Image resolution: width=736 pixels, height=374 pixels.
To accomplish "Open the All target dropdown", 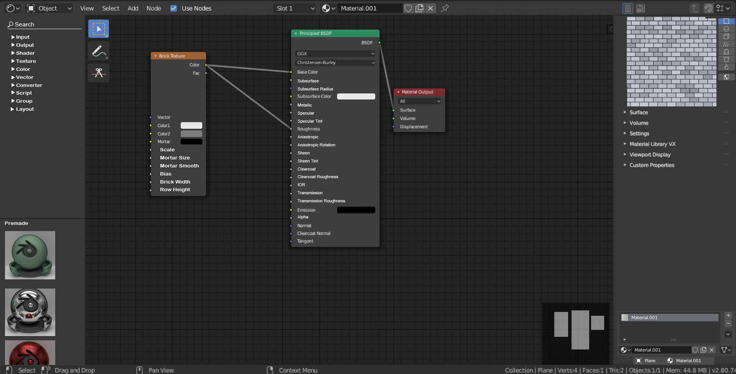I will coord(419,101).
